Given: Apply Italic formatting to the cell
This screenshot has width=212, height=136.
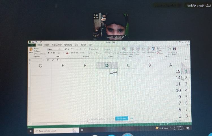Looking at the screenshot, I should (51, 53).
